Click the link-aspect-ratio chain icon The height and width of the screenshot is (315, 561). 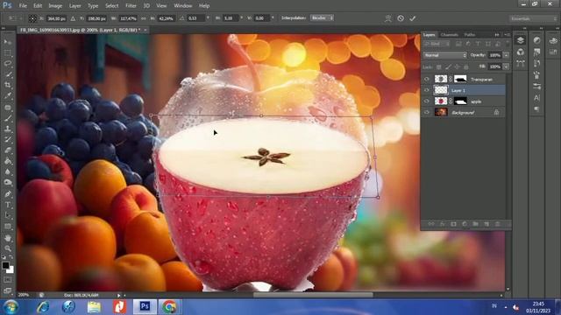[x=144, y=18]
